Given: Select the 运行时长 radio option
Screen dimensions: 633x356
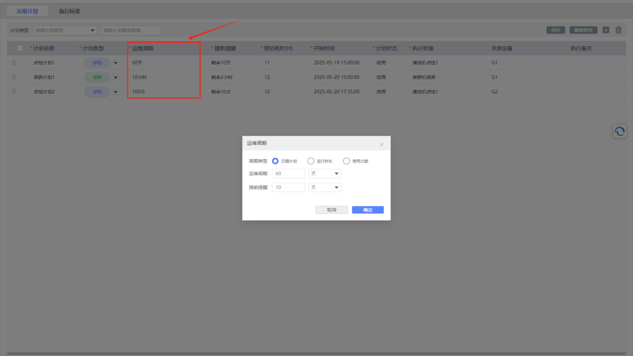Looking at the screenshot, I should pos(311,161).
